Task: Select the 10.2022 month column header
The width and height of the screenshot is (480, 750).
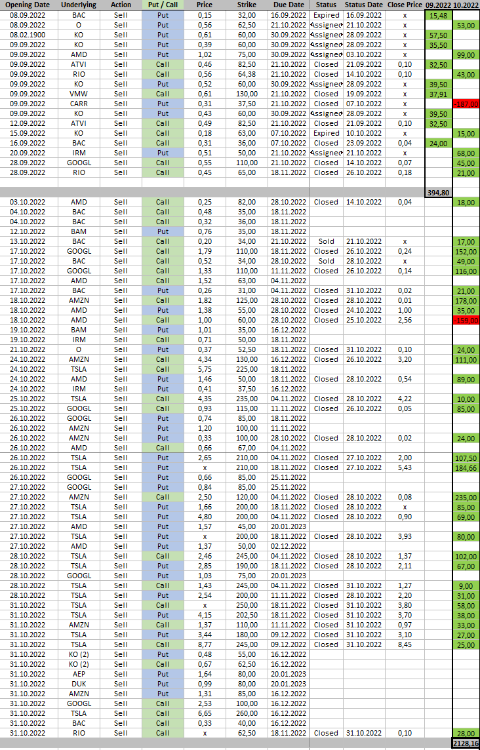Action: coord(466,5)
